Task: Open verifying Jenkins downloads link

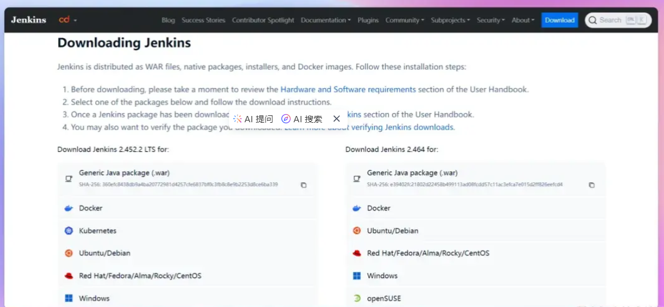Action: tap(402, 127)
